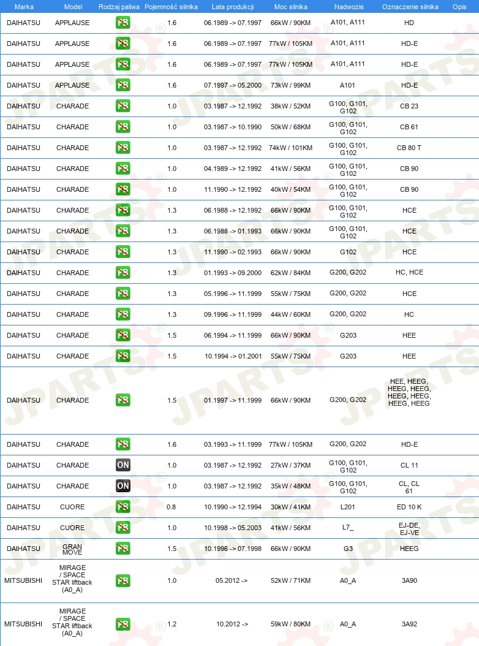
Task: Select the 74kW / 101KM power cell
Action: 291,148
